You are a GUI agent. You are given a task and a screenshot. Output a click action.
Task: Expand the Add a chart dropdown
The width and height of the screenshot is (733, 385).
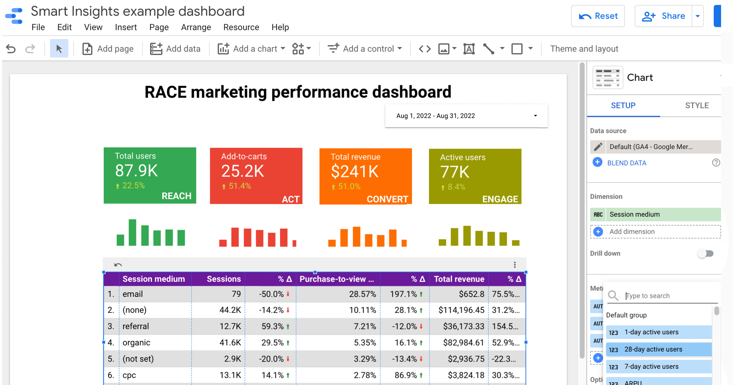283,49
